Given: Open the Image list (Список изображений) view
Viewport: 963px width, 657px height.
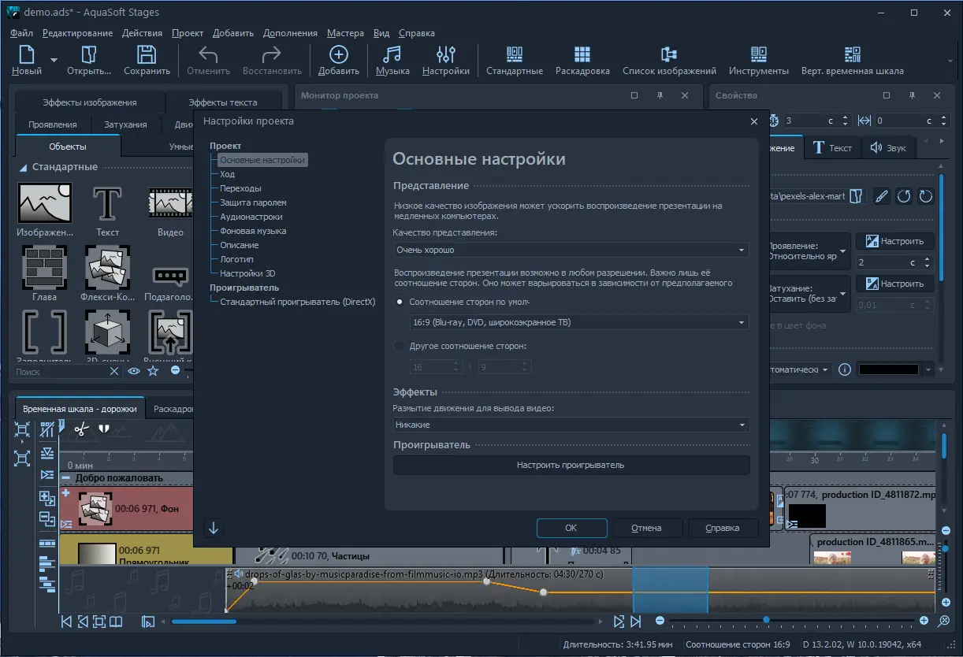Looking at the screenshot, I should pos(668,60).
